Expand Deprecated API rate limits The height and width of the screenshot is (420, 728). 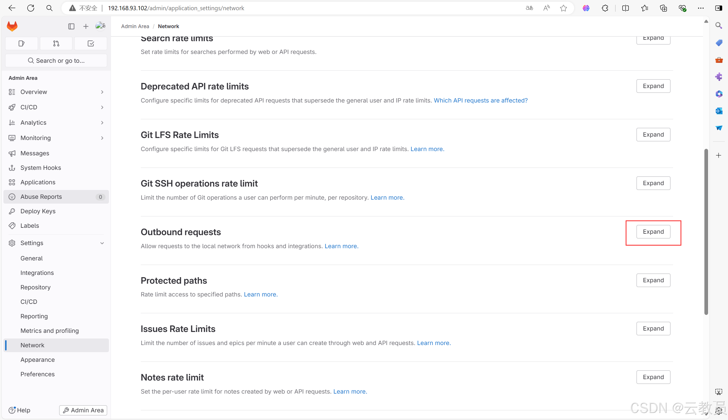pyautogui.click(x=653, y=86)
